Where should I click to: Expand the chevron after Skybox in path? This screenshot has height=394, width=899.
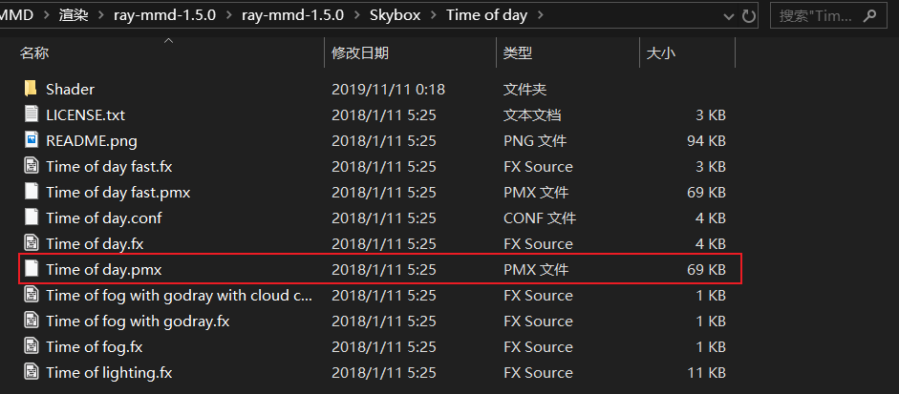[x=434, y=15]
